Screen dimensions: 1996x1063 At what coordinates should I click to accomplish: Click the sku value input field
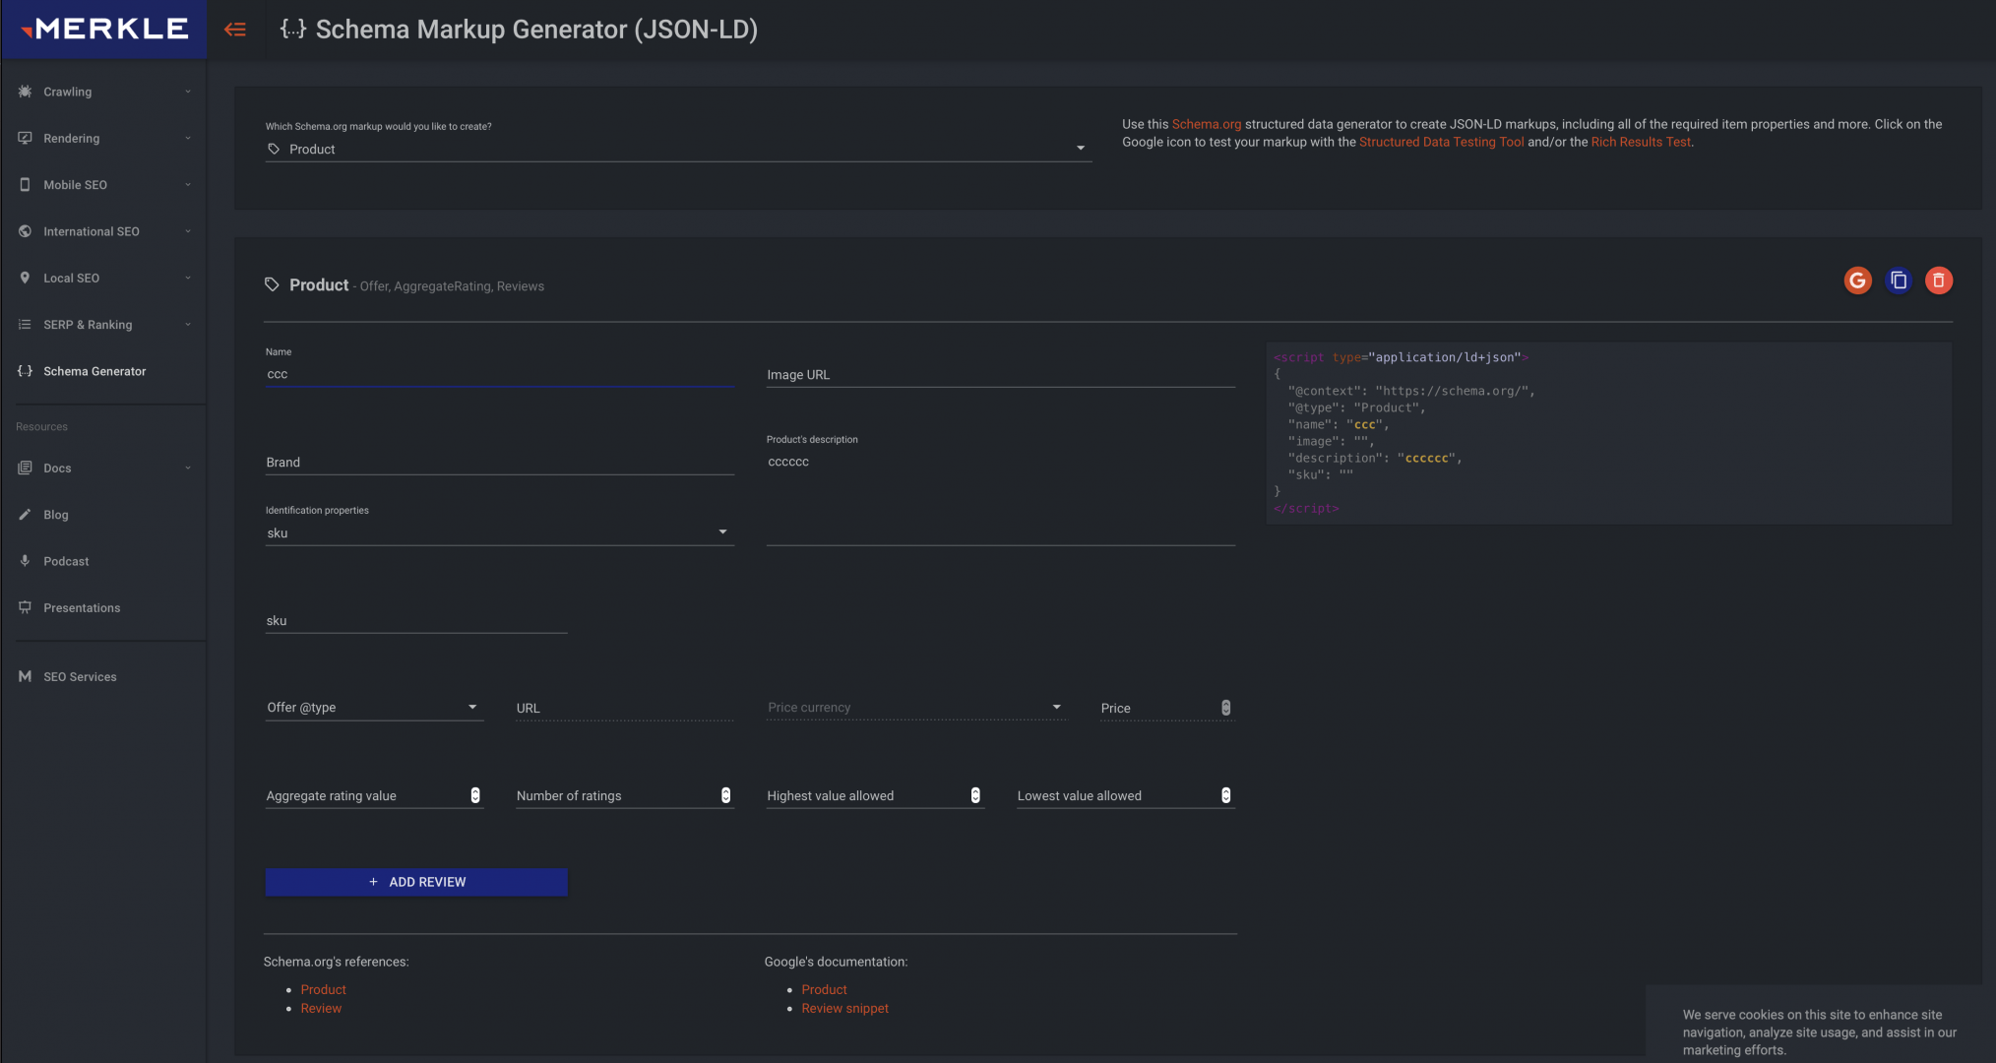pos(416,620)
